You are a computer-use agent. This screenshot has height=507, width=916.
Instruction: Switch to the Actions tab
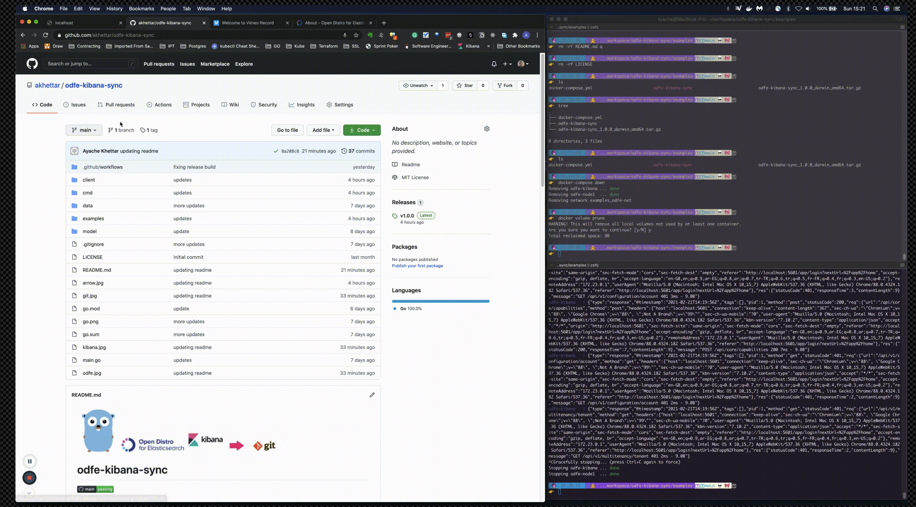point(159,105)
